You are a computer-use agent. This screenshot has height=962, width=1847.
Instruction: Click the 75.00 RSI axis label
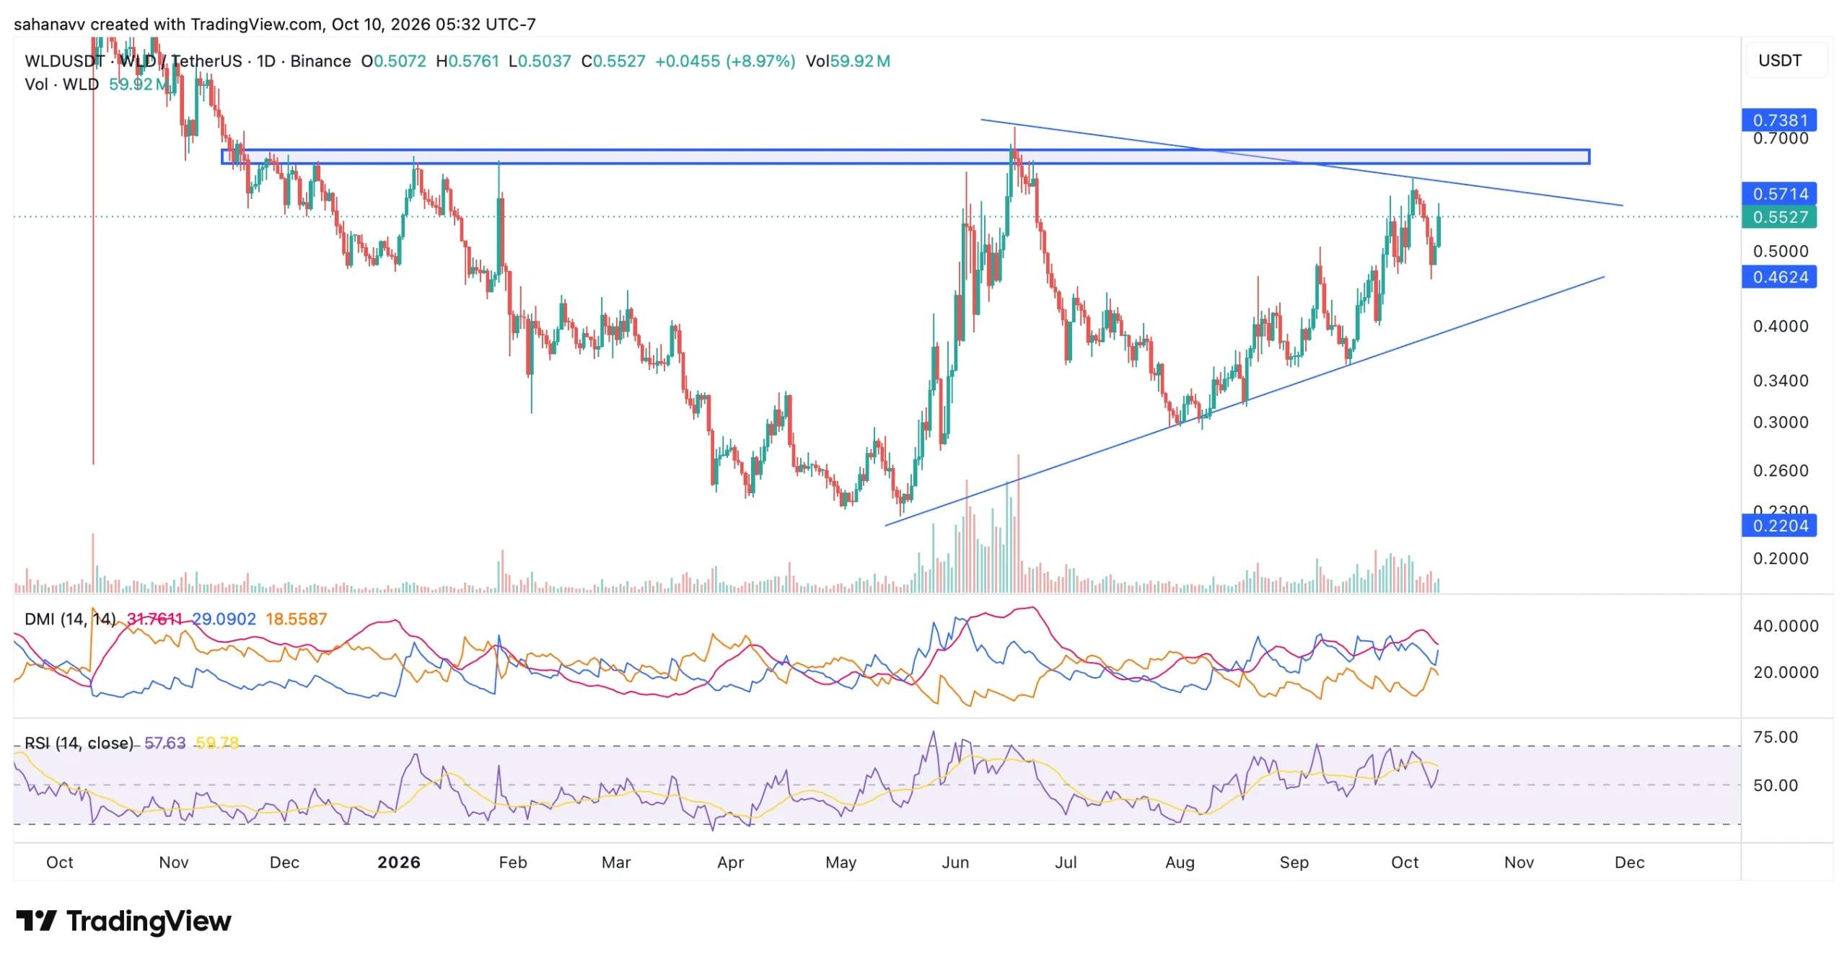[x=1776, y=737]
